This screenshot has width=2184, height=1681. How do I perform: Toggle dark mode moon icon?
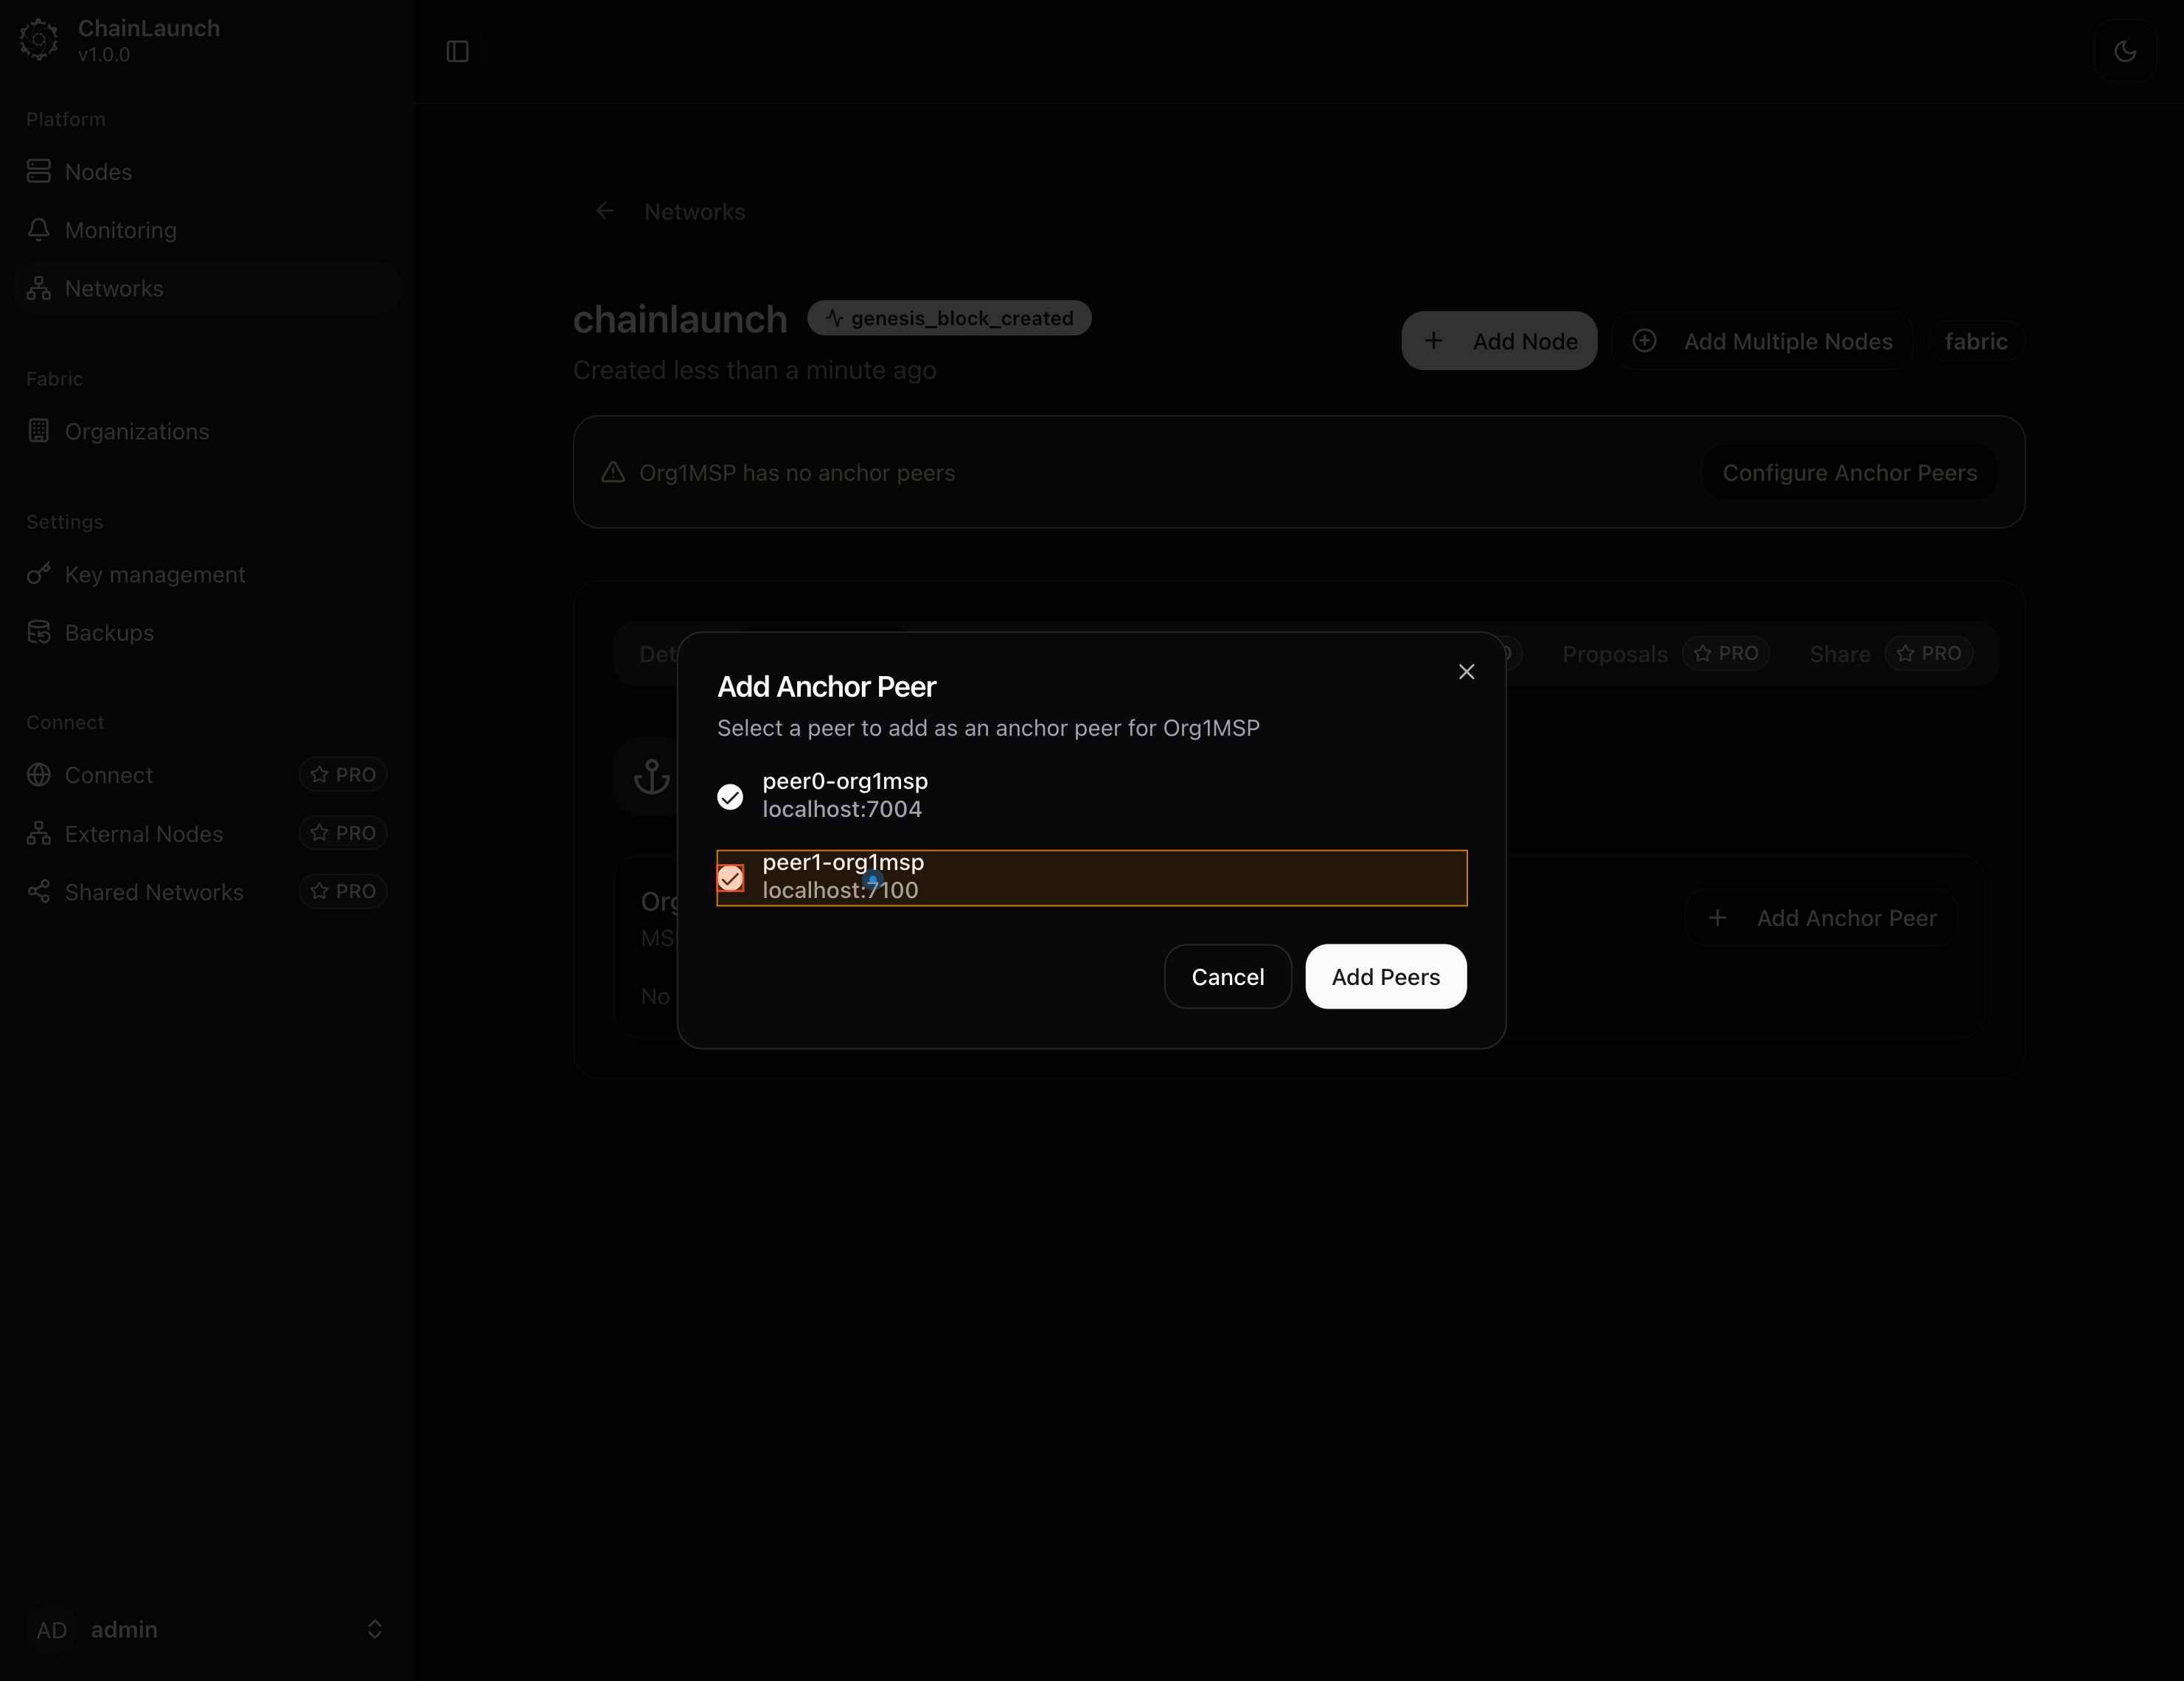point(2125,51)
